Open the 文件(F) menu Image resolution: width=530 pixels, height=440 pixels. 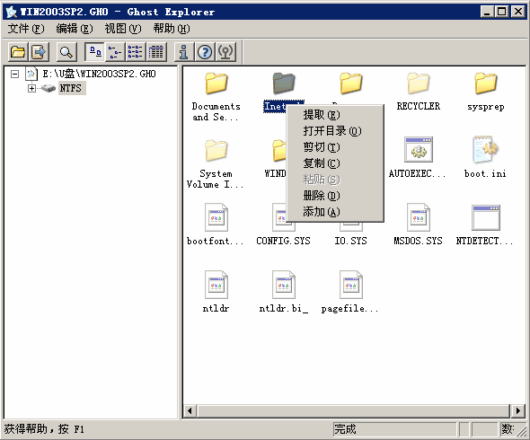26,29
